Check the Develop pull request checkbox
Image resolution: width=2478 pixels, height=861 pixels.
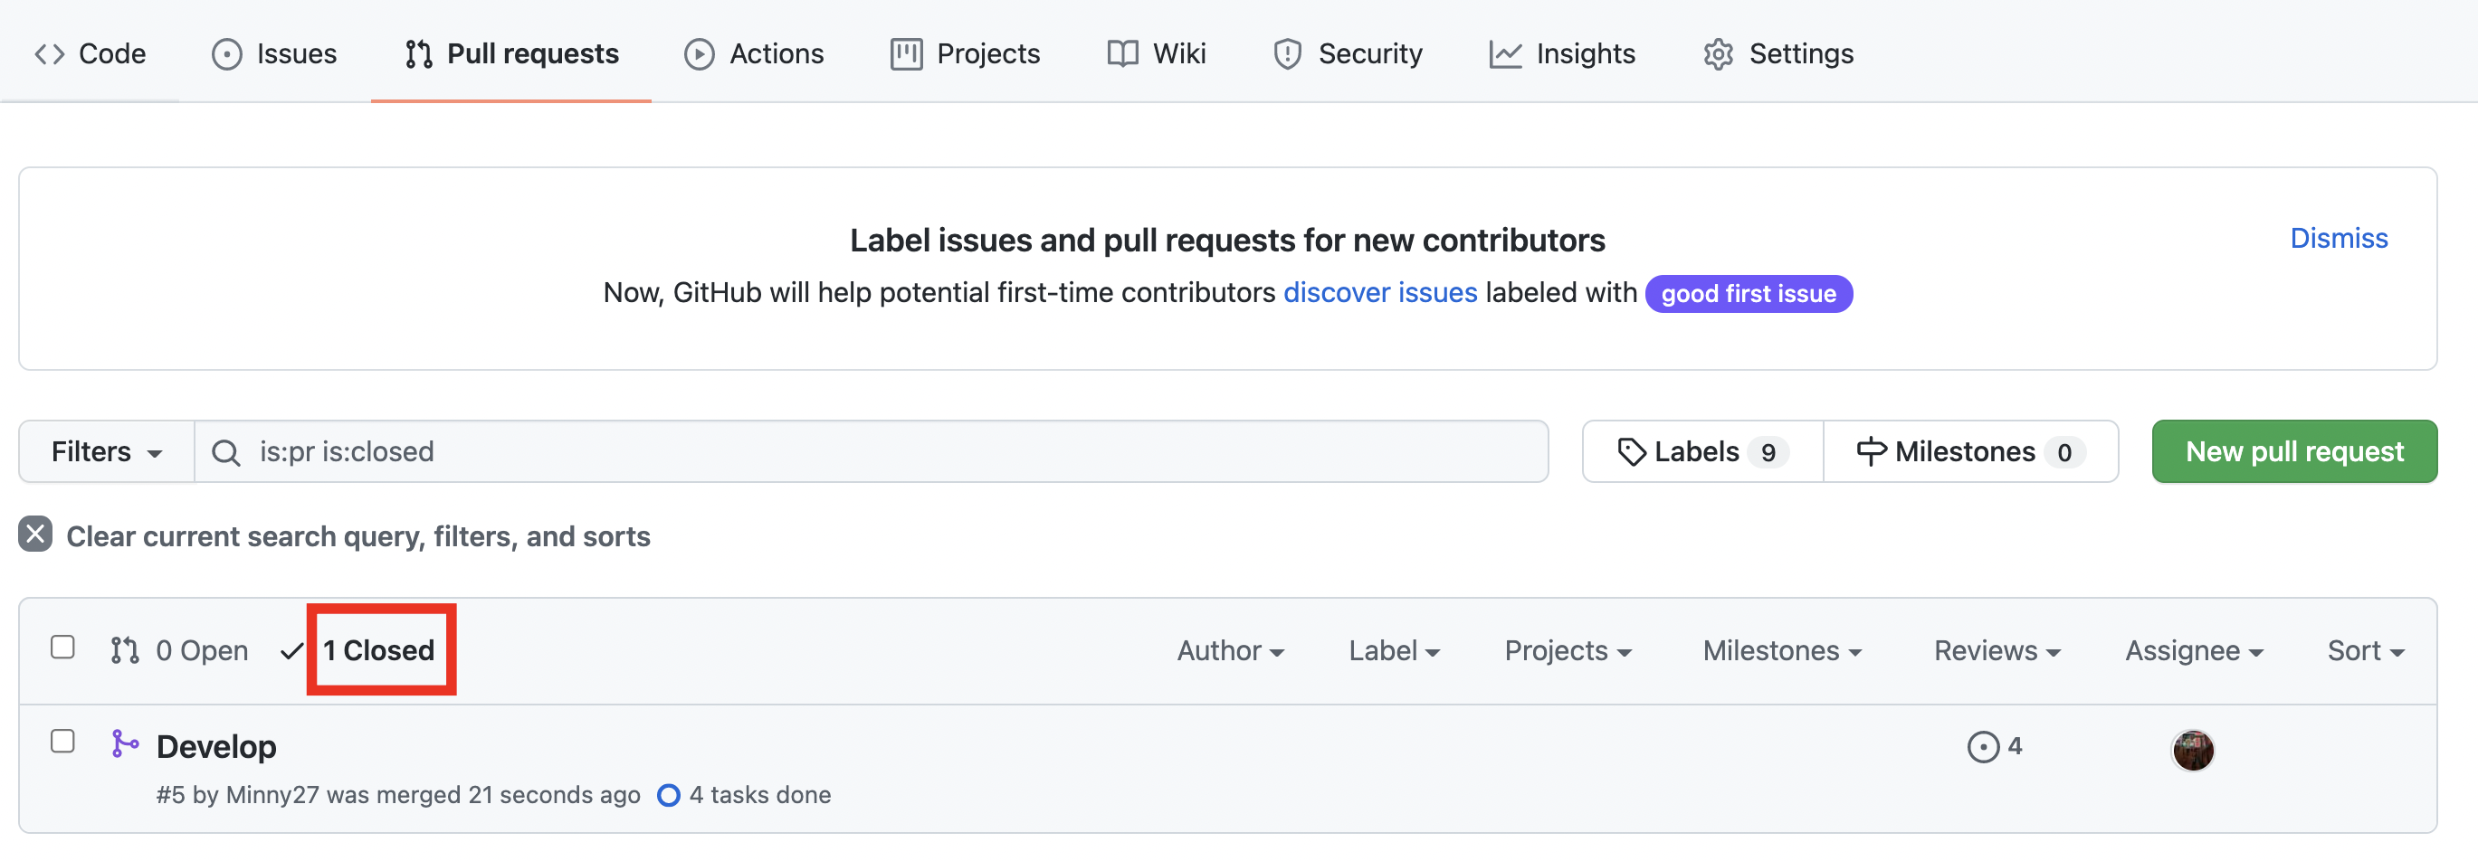62,741
